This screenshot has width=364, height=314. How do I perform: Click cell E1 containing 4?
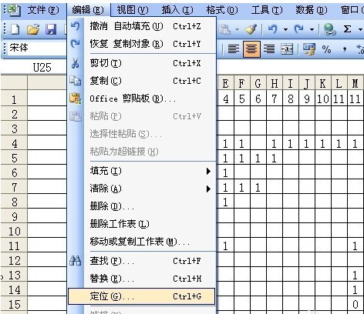pyautogui.click(x=226, y=99)
